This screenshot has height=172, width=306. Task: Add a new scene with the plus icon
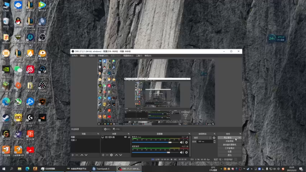point(73,155)
